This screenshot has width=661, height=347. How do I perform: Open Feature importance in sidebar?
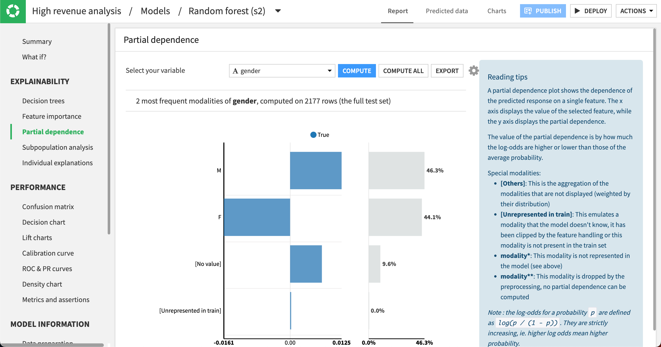point(52,116)
